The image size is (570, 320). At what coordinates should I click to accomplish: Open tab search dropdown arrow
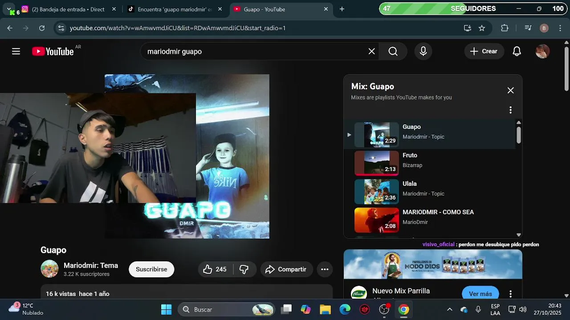tap(9, 9)
